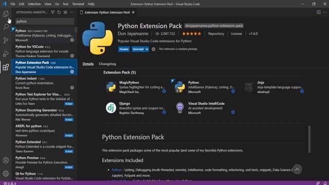The height and width of the screenshot is (185, 329).
Task: Open the Explorer view in activity bar
Action: [6, 14]
